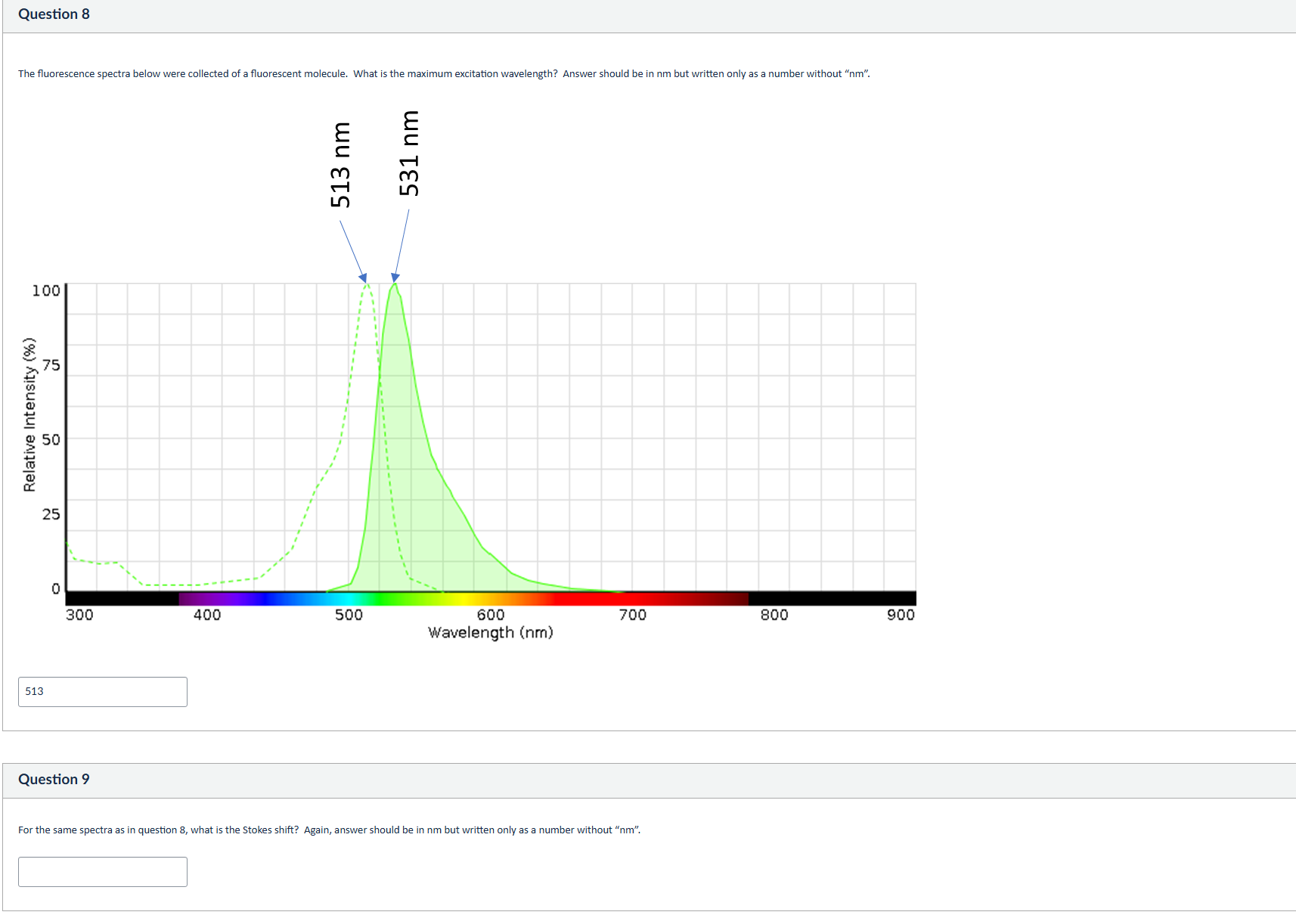The height and width of the screenshot is (915, 1296).
Task: Click the empty answer field for Question 9
Action: (102, 871)
